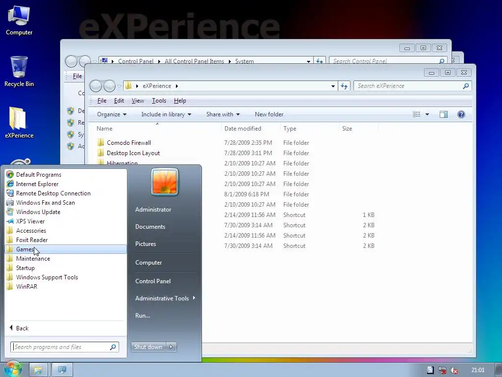Image resolution: width=502 pixels, height=377 pixels.
Task: Select Desktop Icon Layout folder
Action: tap(133, 153)
